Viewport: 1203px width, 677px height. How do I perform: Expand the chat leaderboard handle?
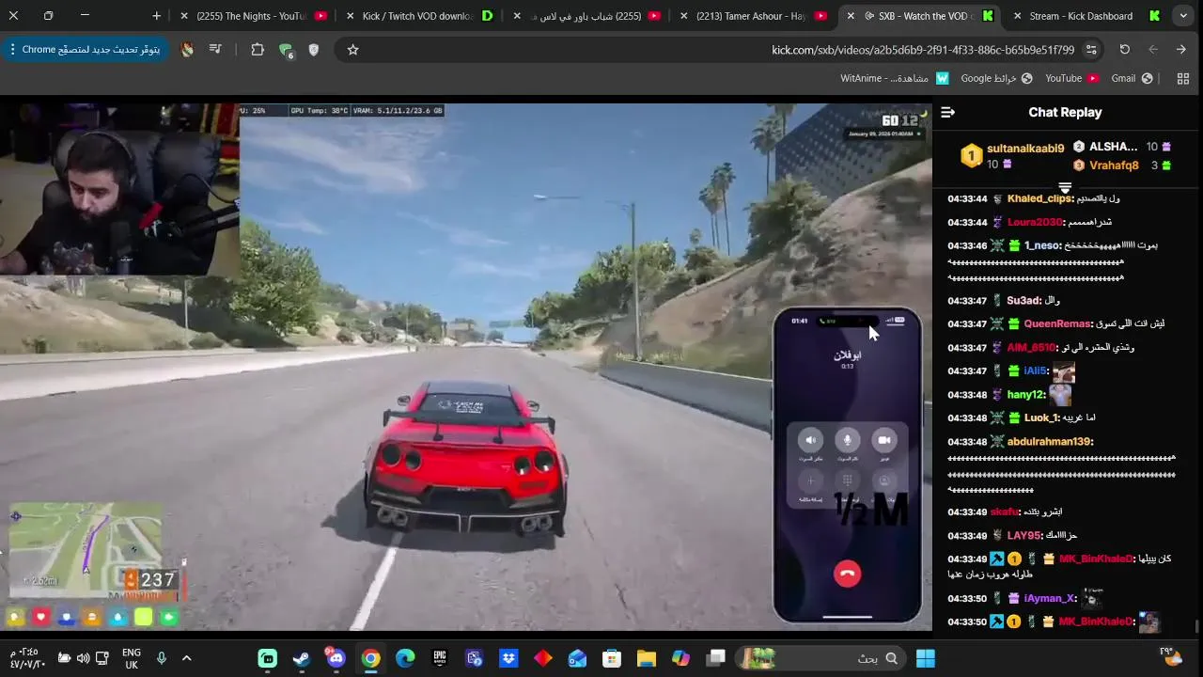1065,188
